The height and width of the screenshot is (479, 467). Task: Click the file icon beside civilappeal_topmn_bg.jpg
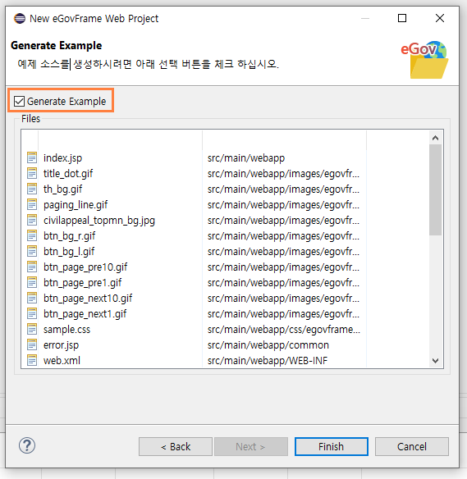[x=32, y=220]
